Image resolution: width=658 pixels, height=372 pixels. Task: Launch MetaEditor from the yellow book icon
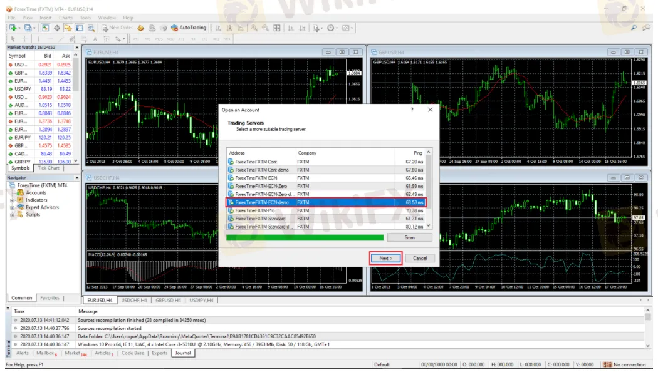point(140,28)
